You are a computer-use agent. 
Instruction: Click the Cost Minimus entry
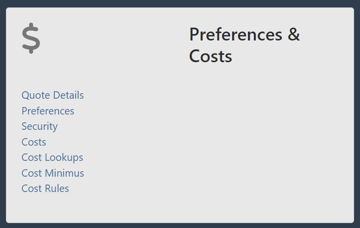click(x=52, y=173)
